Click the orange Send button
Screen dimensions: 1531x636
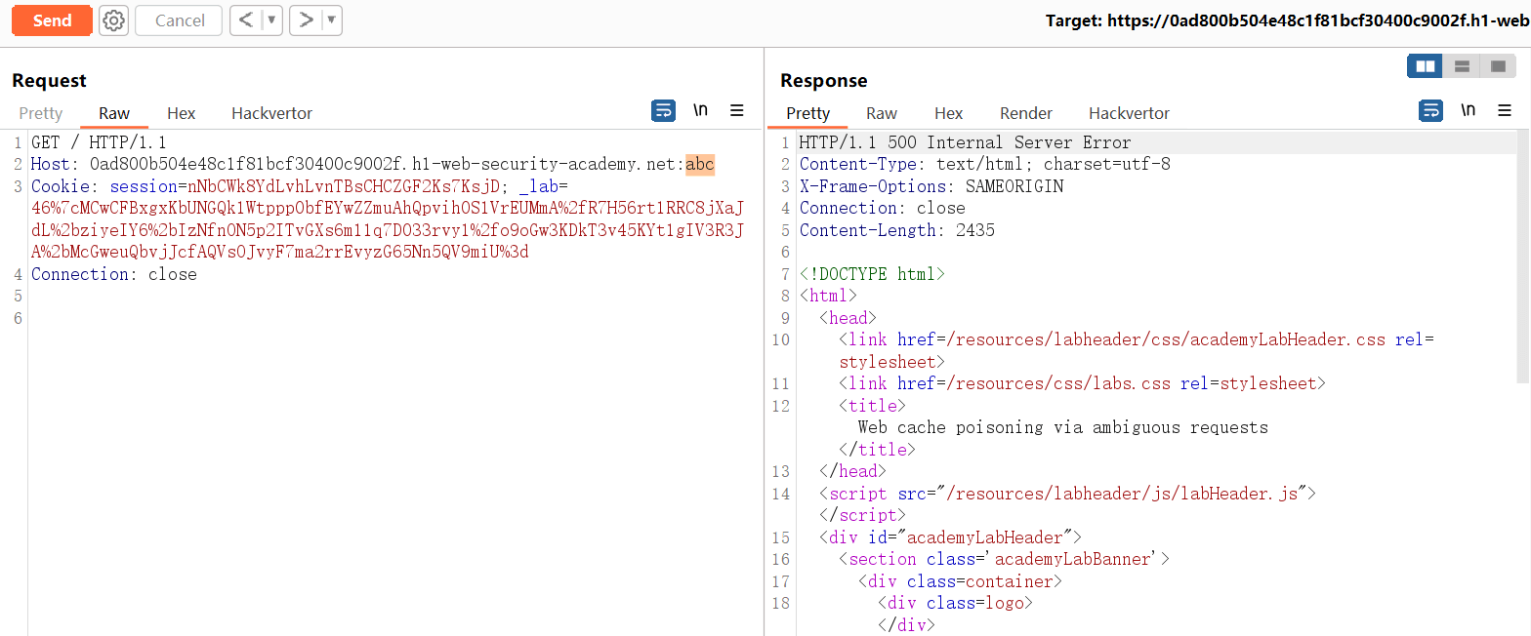52,20
